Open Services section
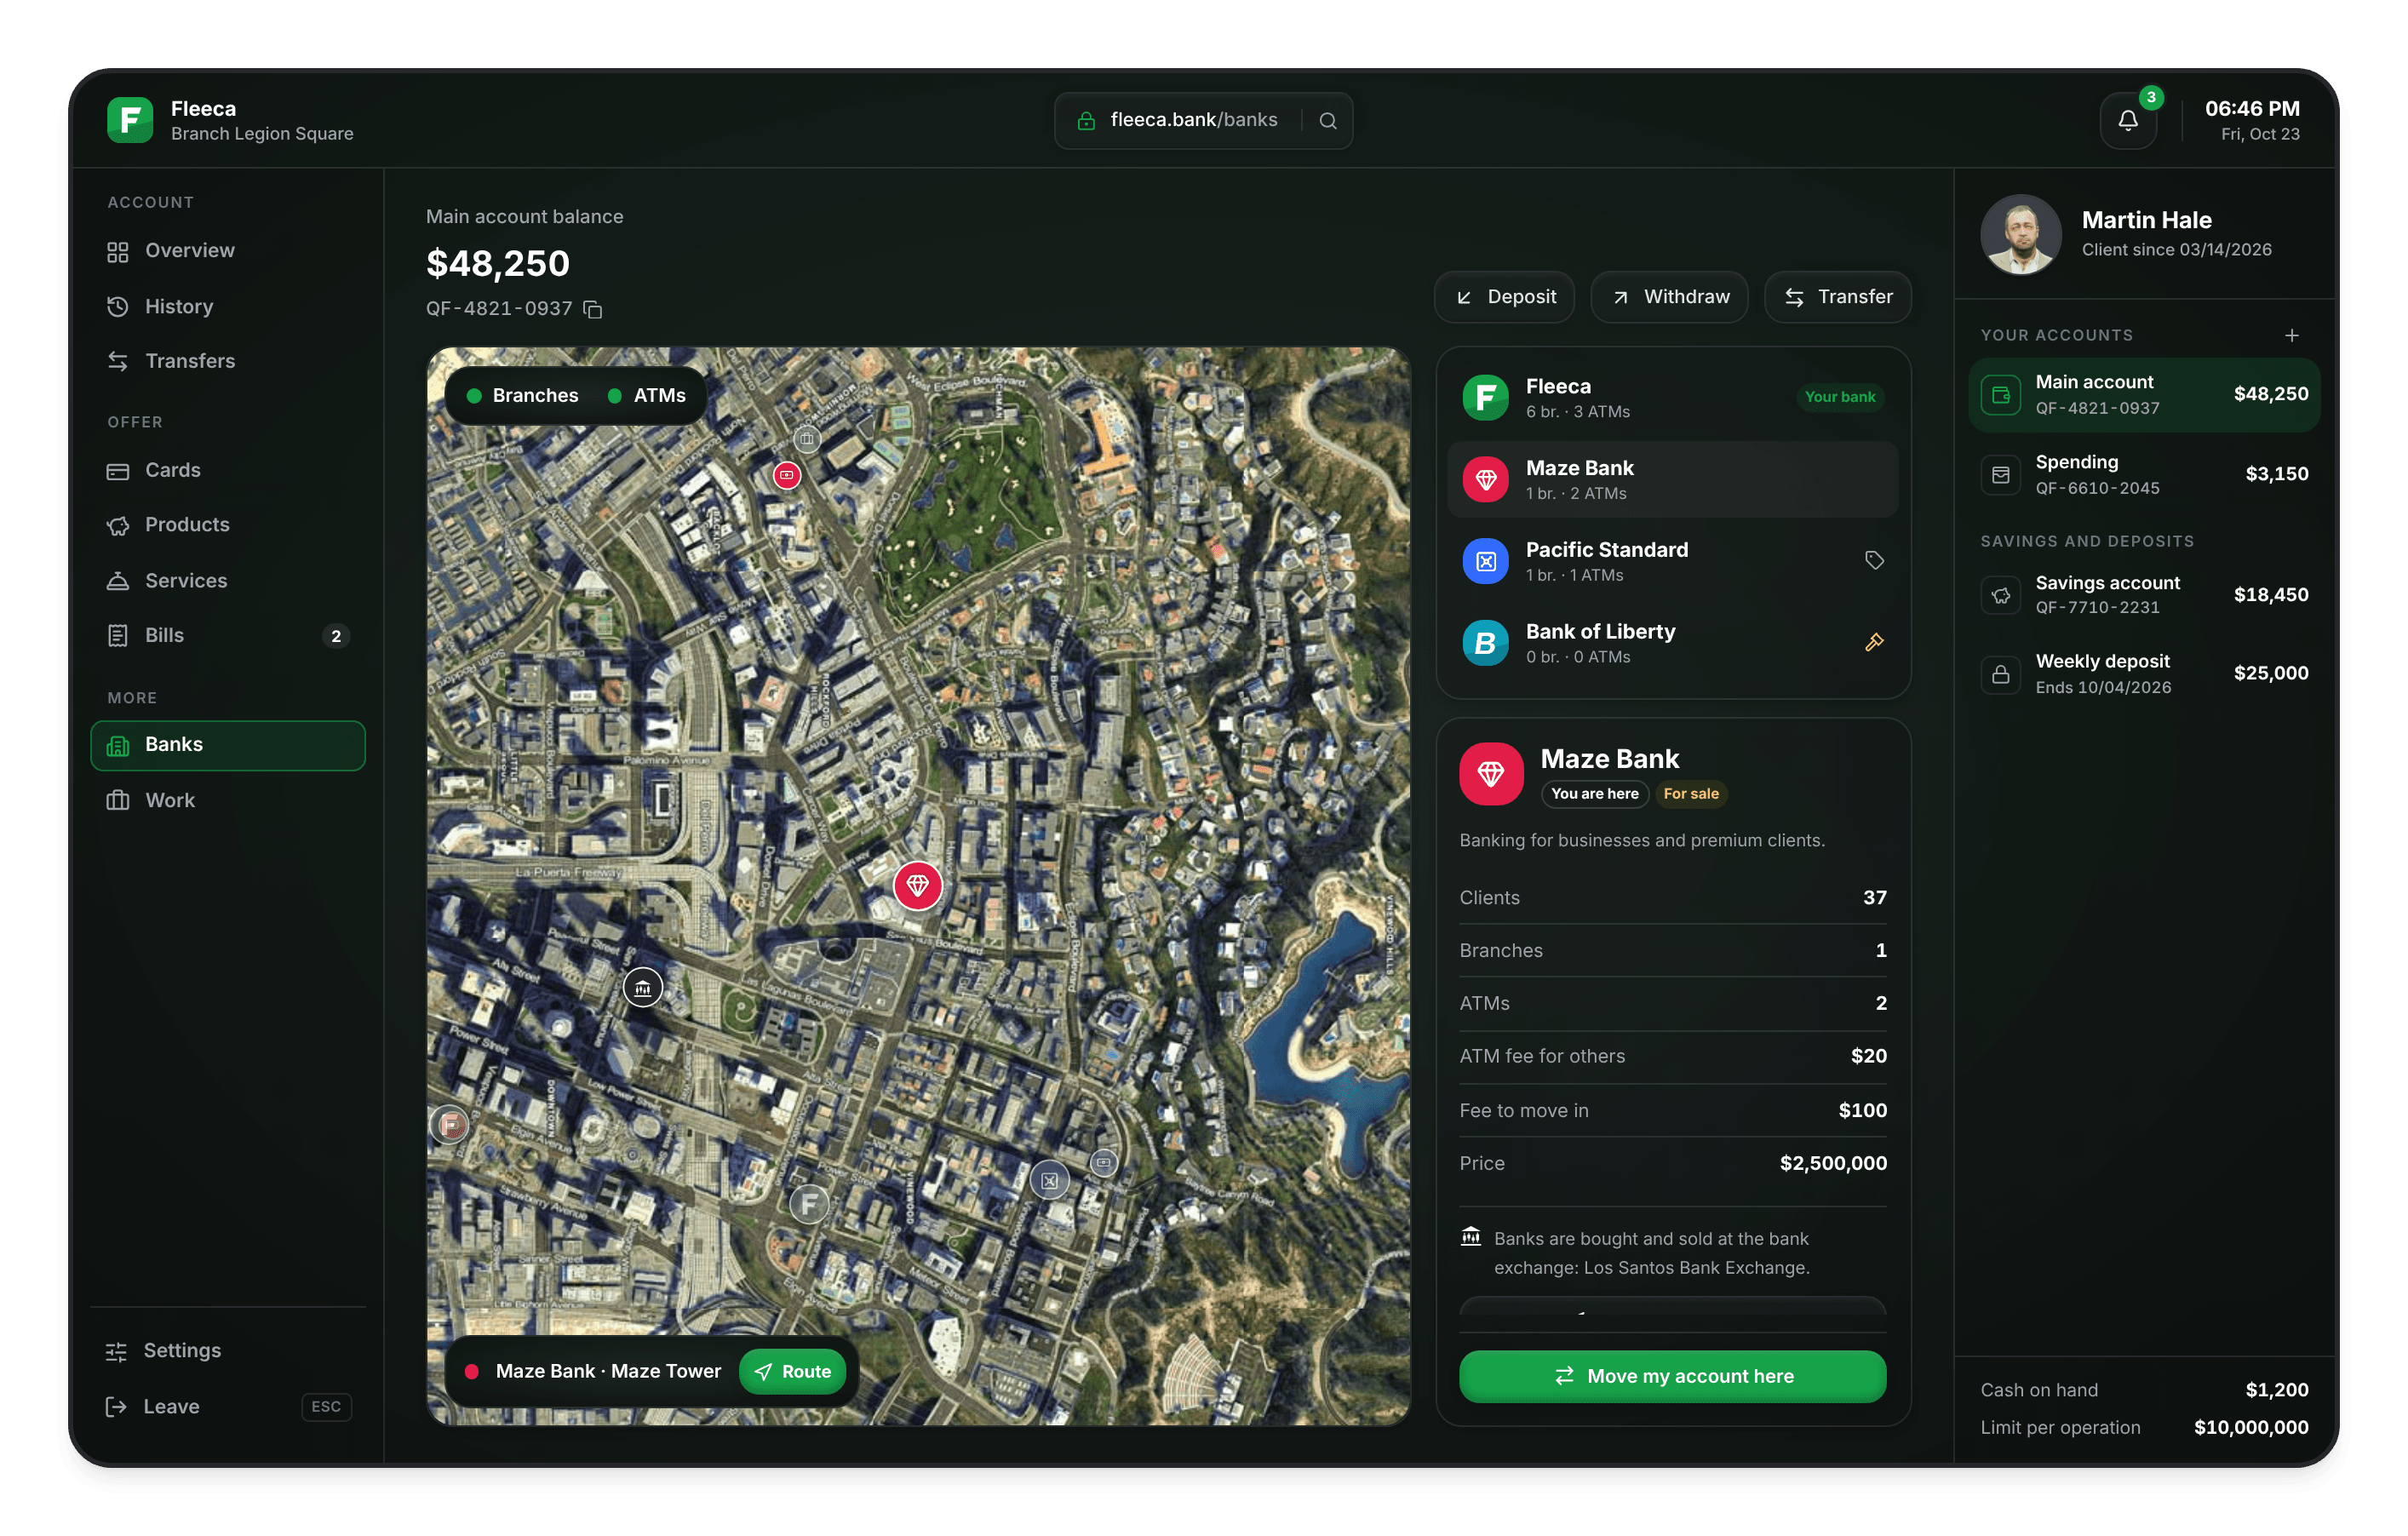This screenshot has height=1536, width=2408. [228, 581]
